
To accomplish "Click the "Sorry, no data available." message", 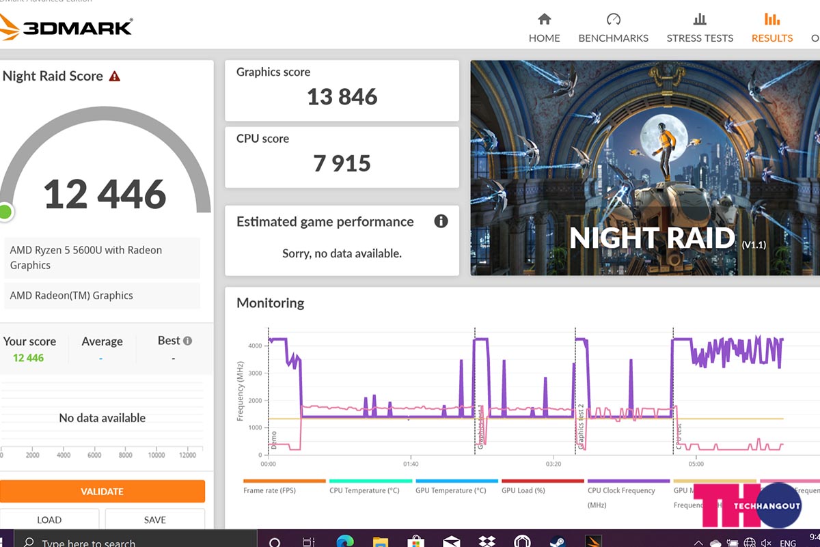I will click(x=342, y=253).
